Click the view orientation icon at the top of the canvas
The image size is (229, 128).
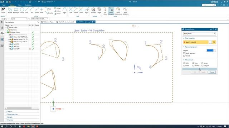tap(133, 26)
